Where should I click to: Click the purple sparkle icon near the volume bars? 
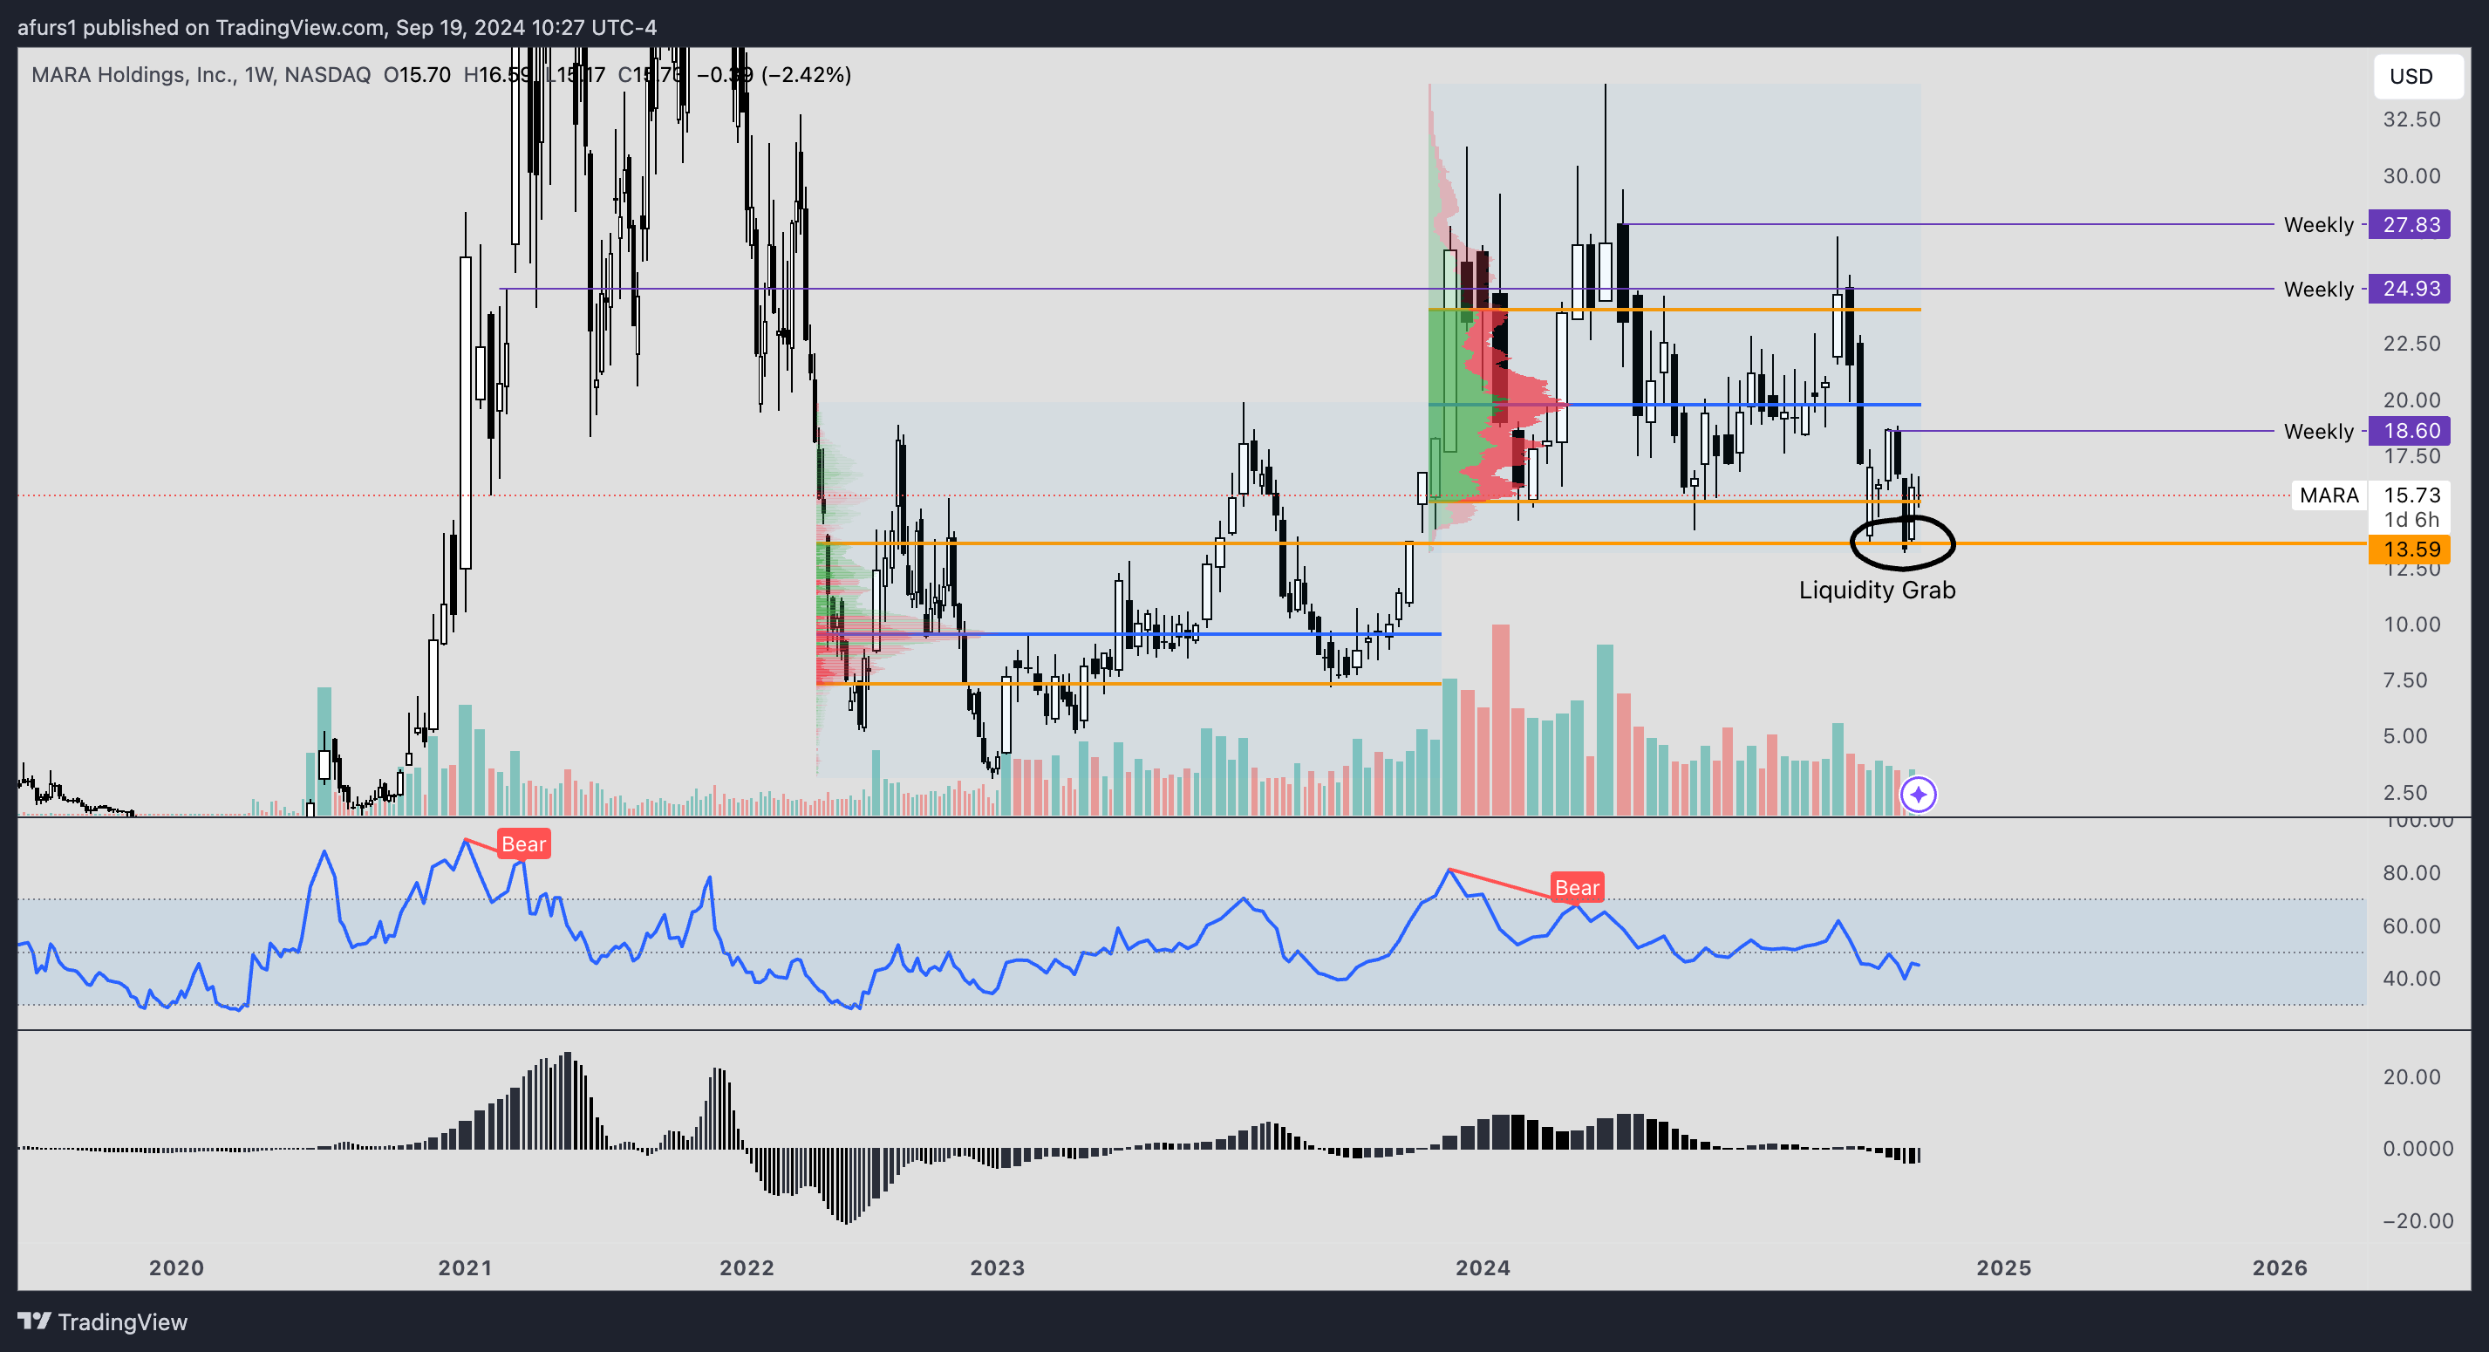[x=1918, y=795]
